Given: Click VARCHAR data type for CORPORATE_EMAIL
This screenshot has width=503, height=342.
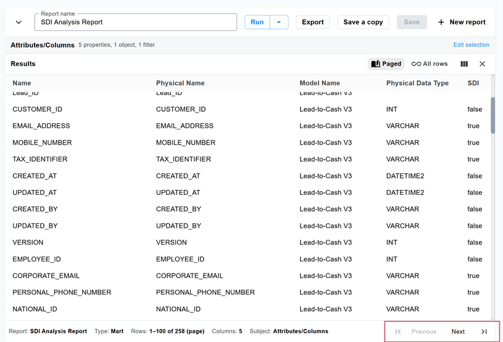Looking at the screenshot, I should pos(402,276).
